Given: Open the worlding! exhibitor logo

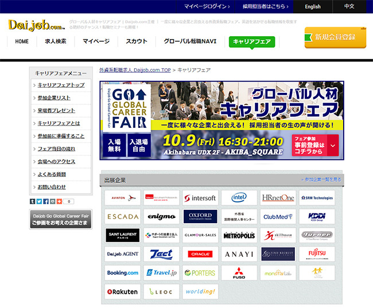Looking at the screenshot, I should [x=200, y=291].
